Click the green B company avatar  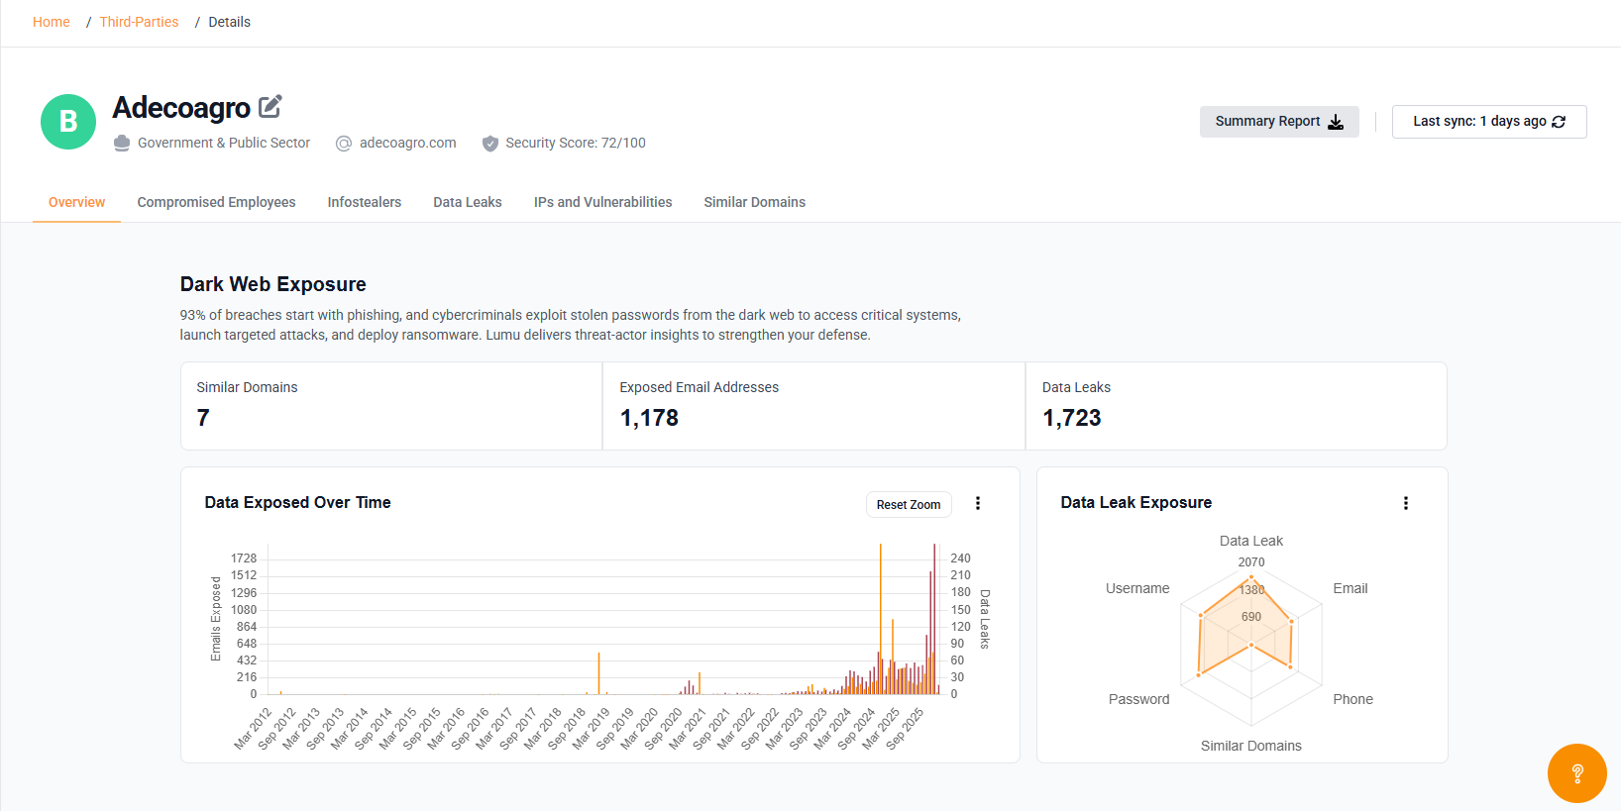coord(68,122)
